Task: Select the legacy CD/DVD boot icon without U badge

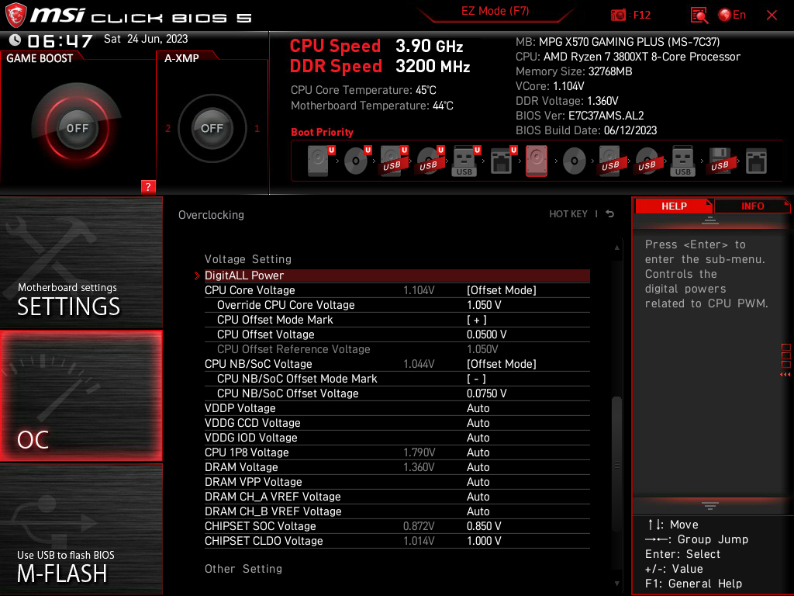Action: click(575, 161)
